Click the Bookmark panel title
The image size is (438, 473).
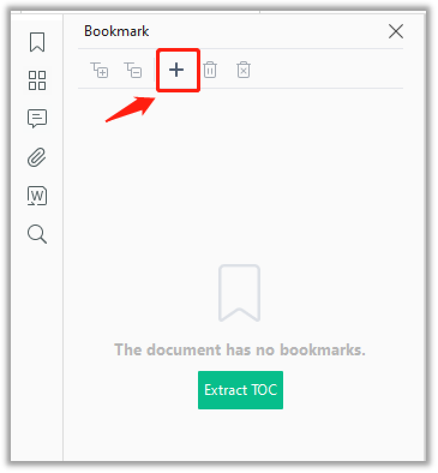(116, 31)
